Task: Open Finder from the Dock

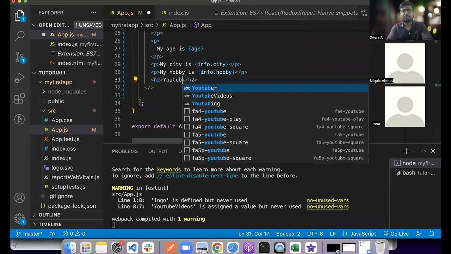Action: [x=71, y=248]
